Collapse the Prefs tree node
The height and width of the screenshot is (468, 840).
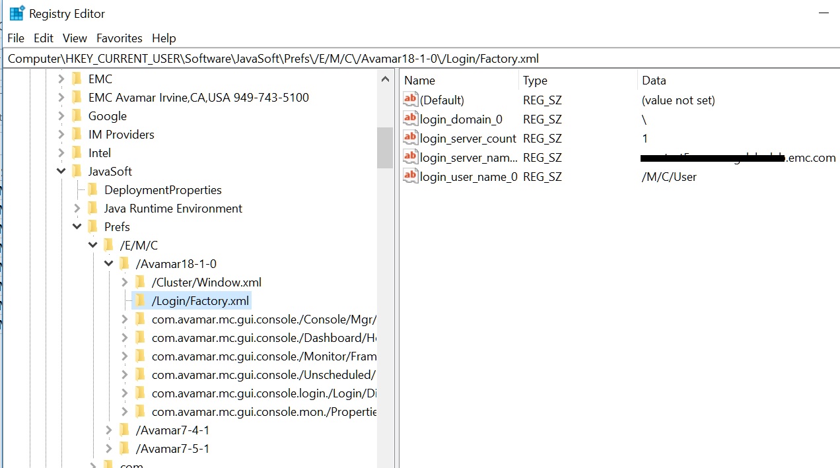(77, 226)
